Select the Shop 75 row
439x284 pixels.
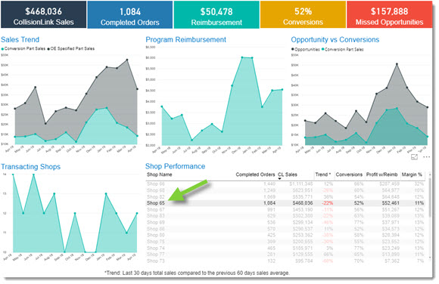(285, 242)
